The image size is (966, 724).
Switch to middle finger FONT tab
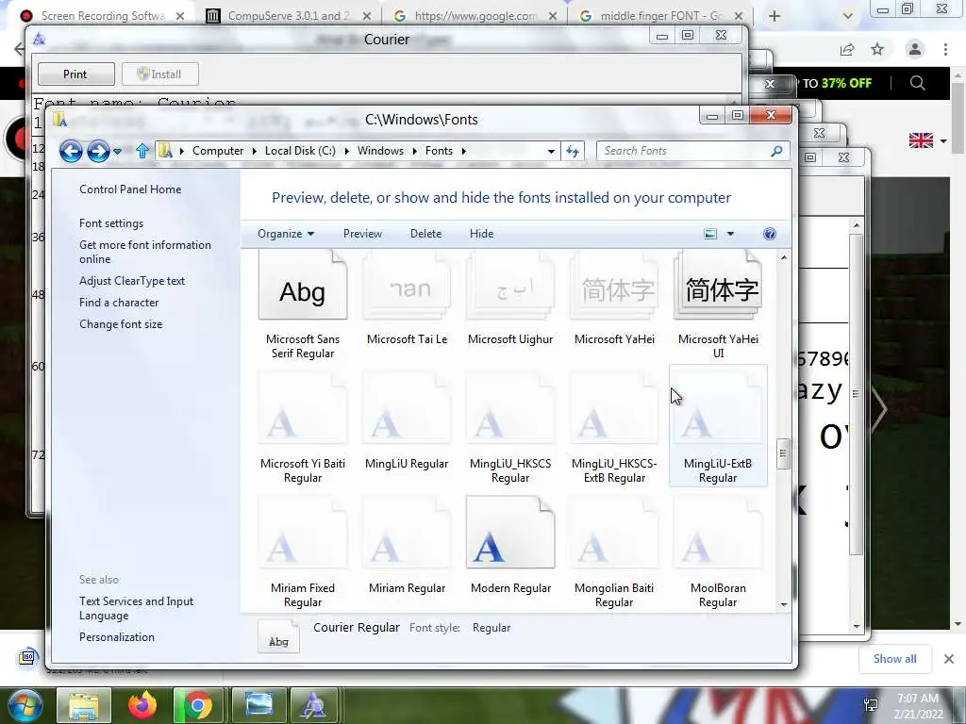click(x=661, y=16)
